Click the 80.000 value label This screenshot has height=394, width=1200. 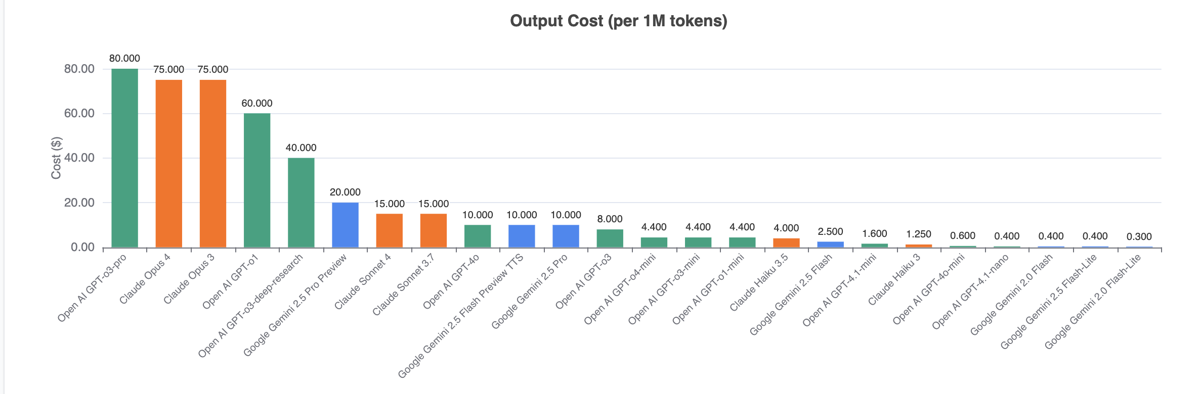[124, 59]
